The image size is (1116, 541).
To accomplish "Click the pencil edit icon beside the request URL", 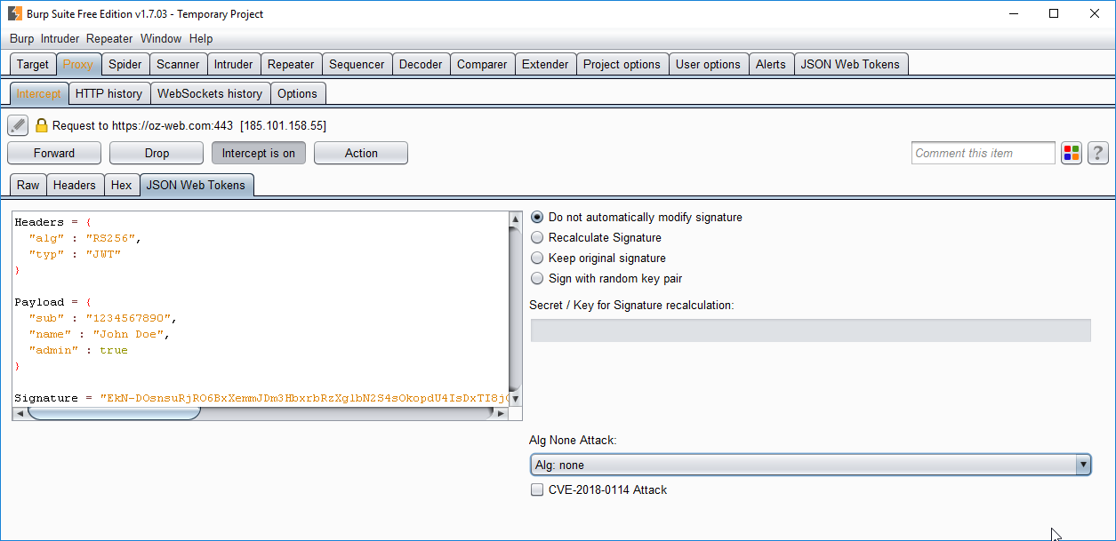I will point(18,125).
